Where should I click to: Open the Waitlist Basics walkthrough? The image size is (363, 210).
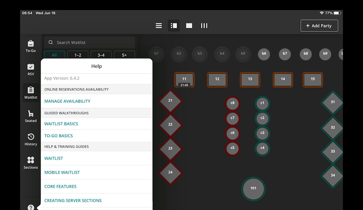point(61,124)
